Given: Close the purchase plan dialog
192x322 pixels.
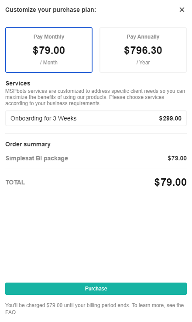Looking at the screenshot, I should [182, 10].
